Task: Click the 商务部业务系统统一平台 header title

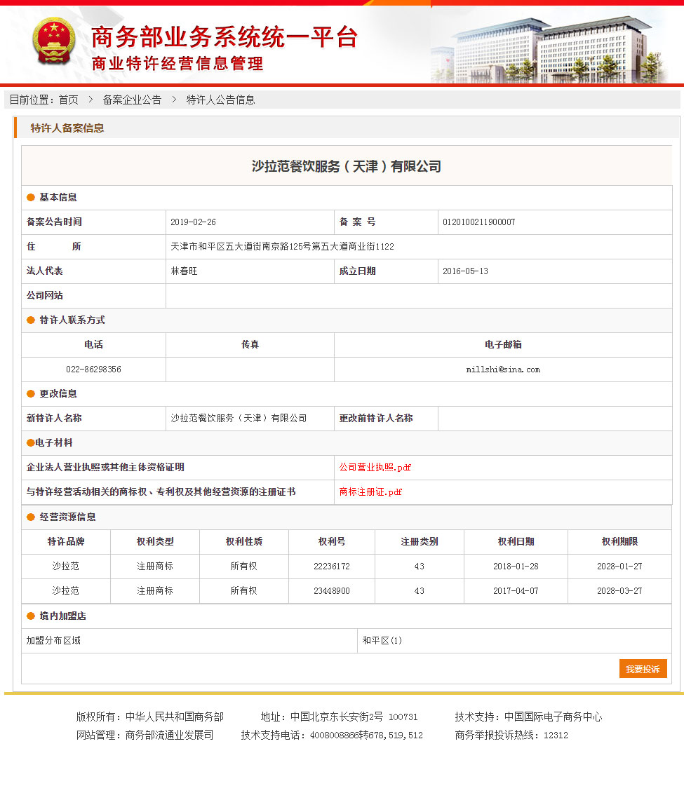Action: (x=224, y=37)
